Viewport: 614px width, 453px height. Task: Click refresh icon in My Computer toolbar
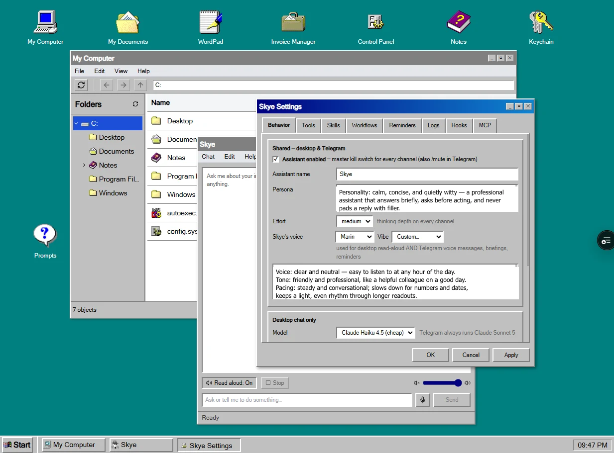click(x=82, y=85)
